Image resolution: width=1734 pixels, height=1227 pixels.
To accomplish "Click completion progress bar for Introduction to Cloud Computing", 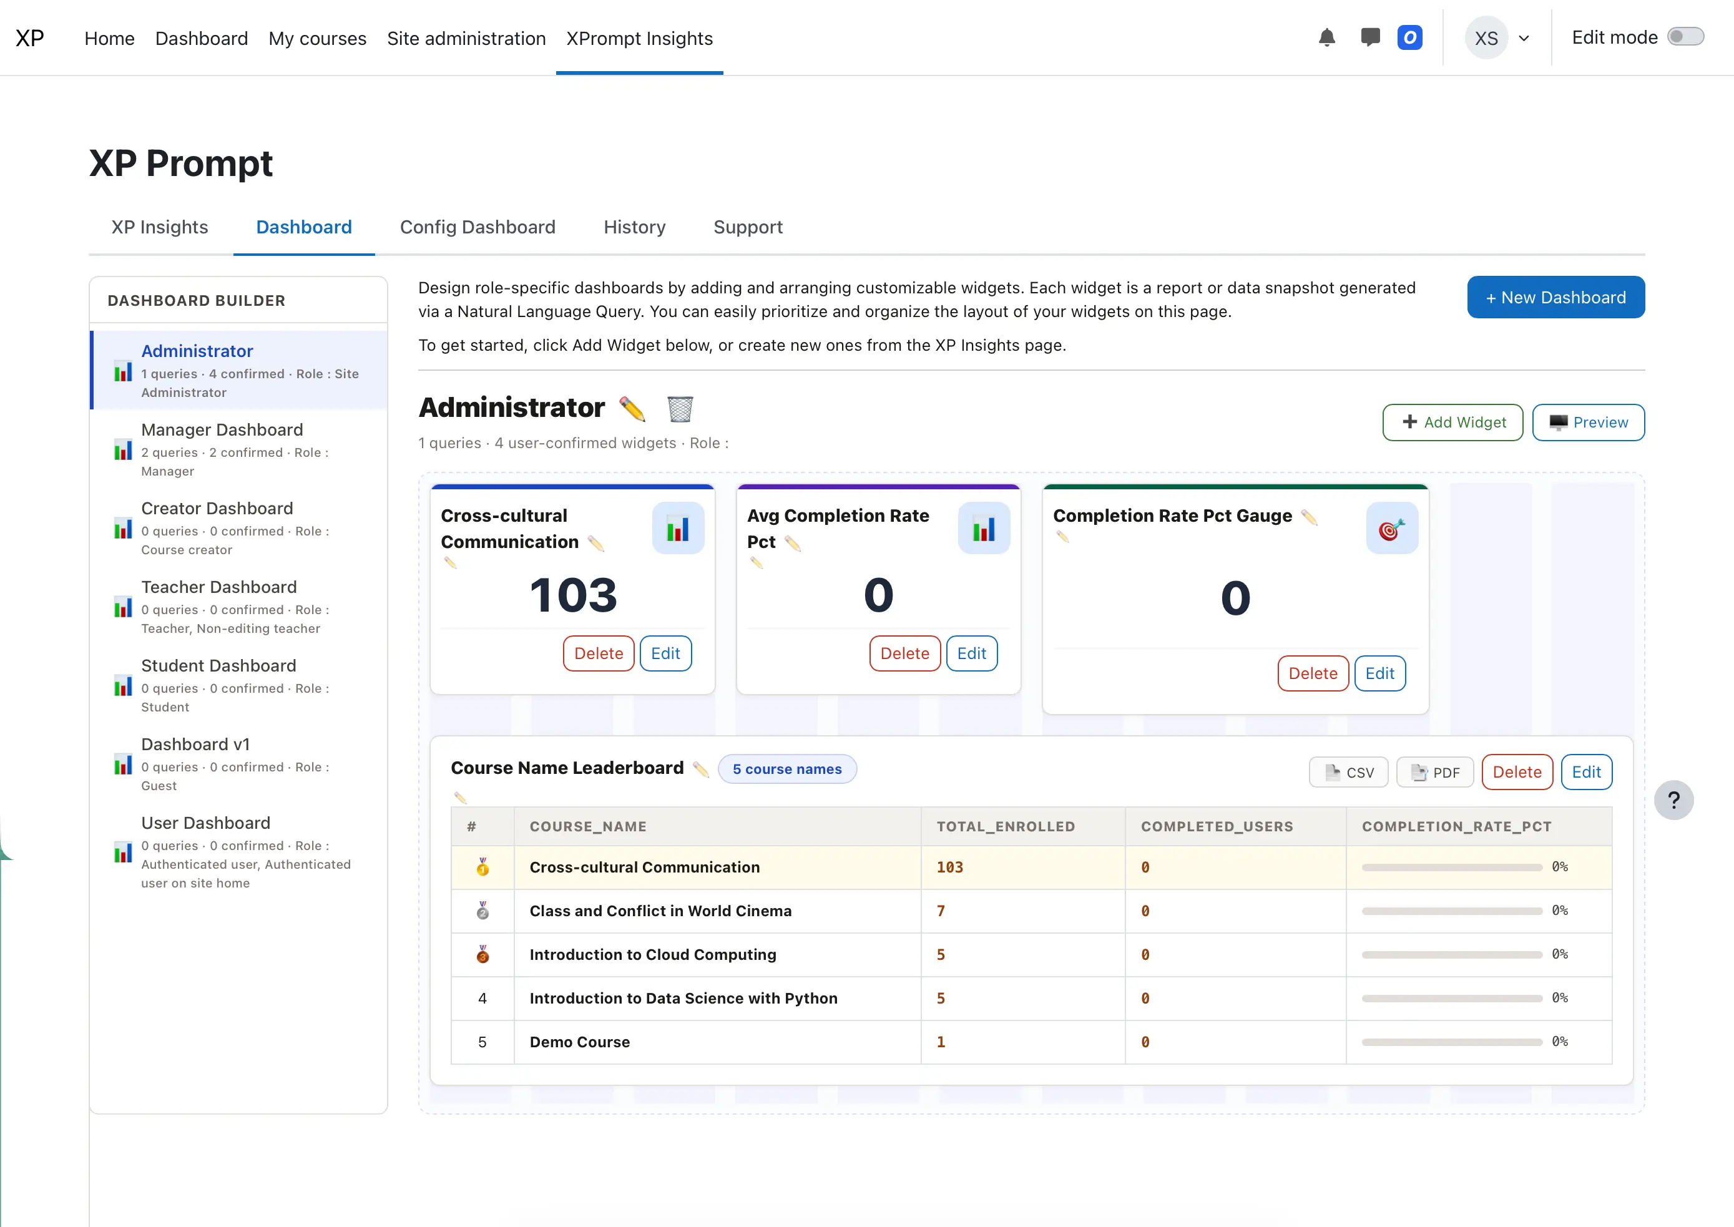I will pyautogui.click(x=1452, y=955).
